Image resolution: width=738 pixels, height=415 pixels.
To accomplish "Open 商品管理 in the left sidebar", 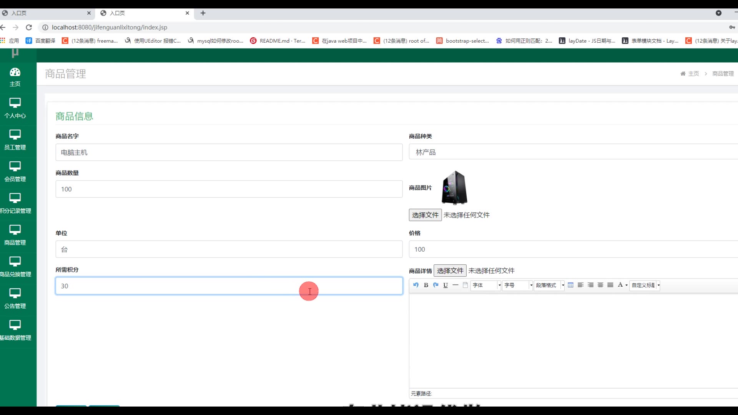I will 15,235.
